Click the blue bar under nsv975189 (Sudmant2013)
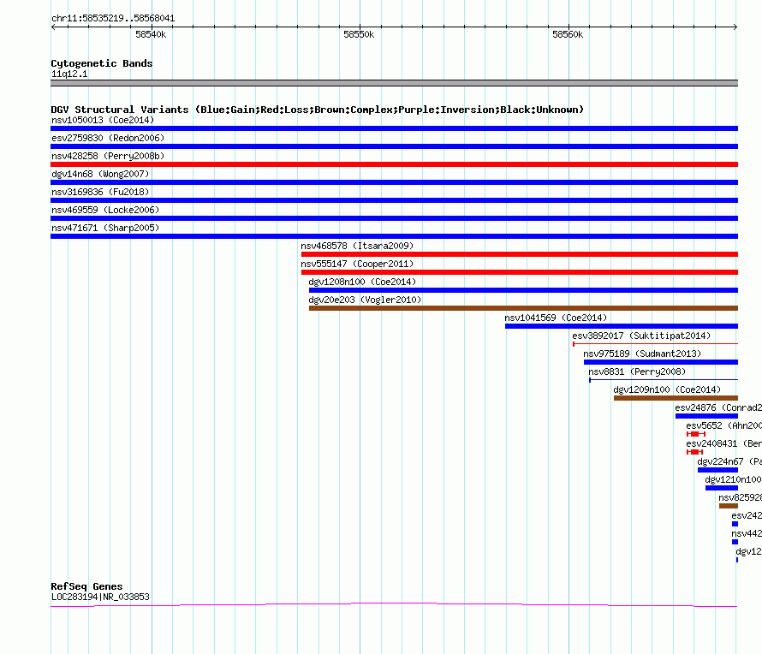The height and width of the screenshot is (654, 762). point(661,362)
